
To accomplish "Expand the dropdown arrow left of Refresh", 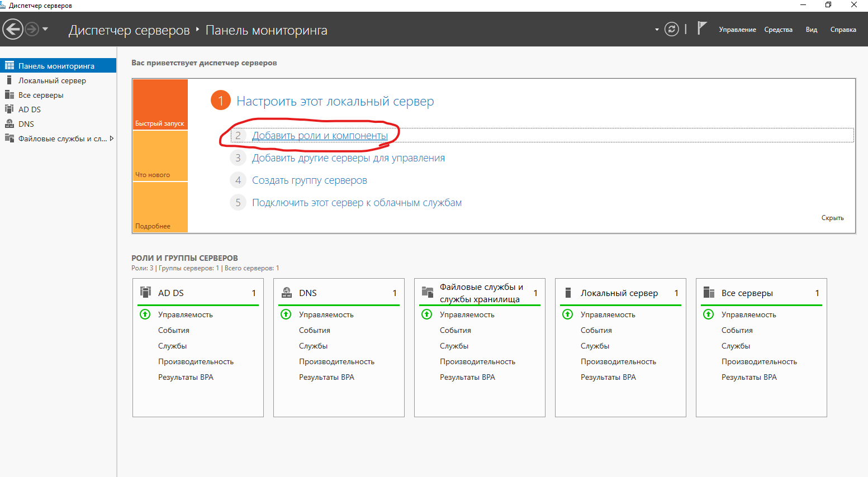I will point(657,30).
